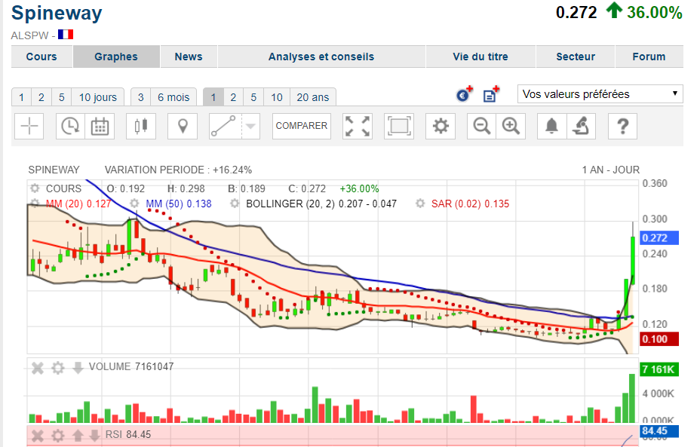Add Spineway to a watch list

coord(491,94)
